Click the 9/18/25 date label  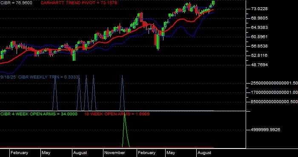(x=9, y=77)
